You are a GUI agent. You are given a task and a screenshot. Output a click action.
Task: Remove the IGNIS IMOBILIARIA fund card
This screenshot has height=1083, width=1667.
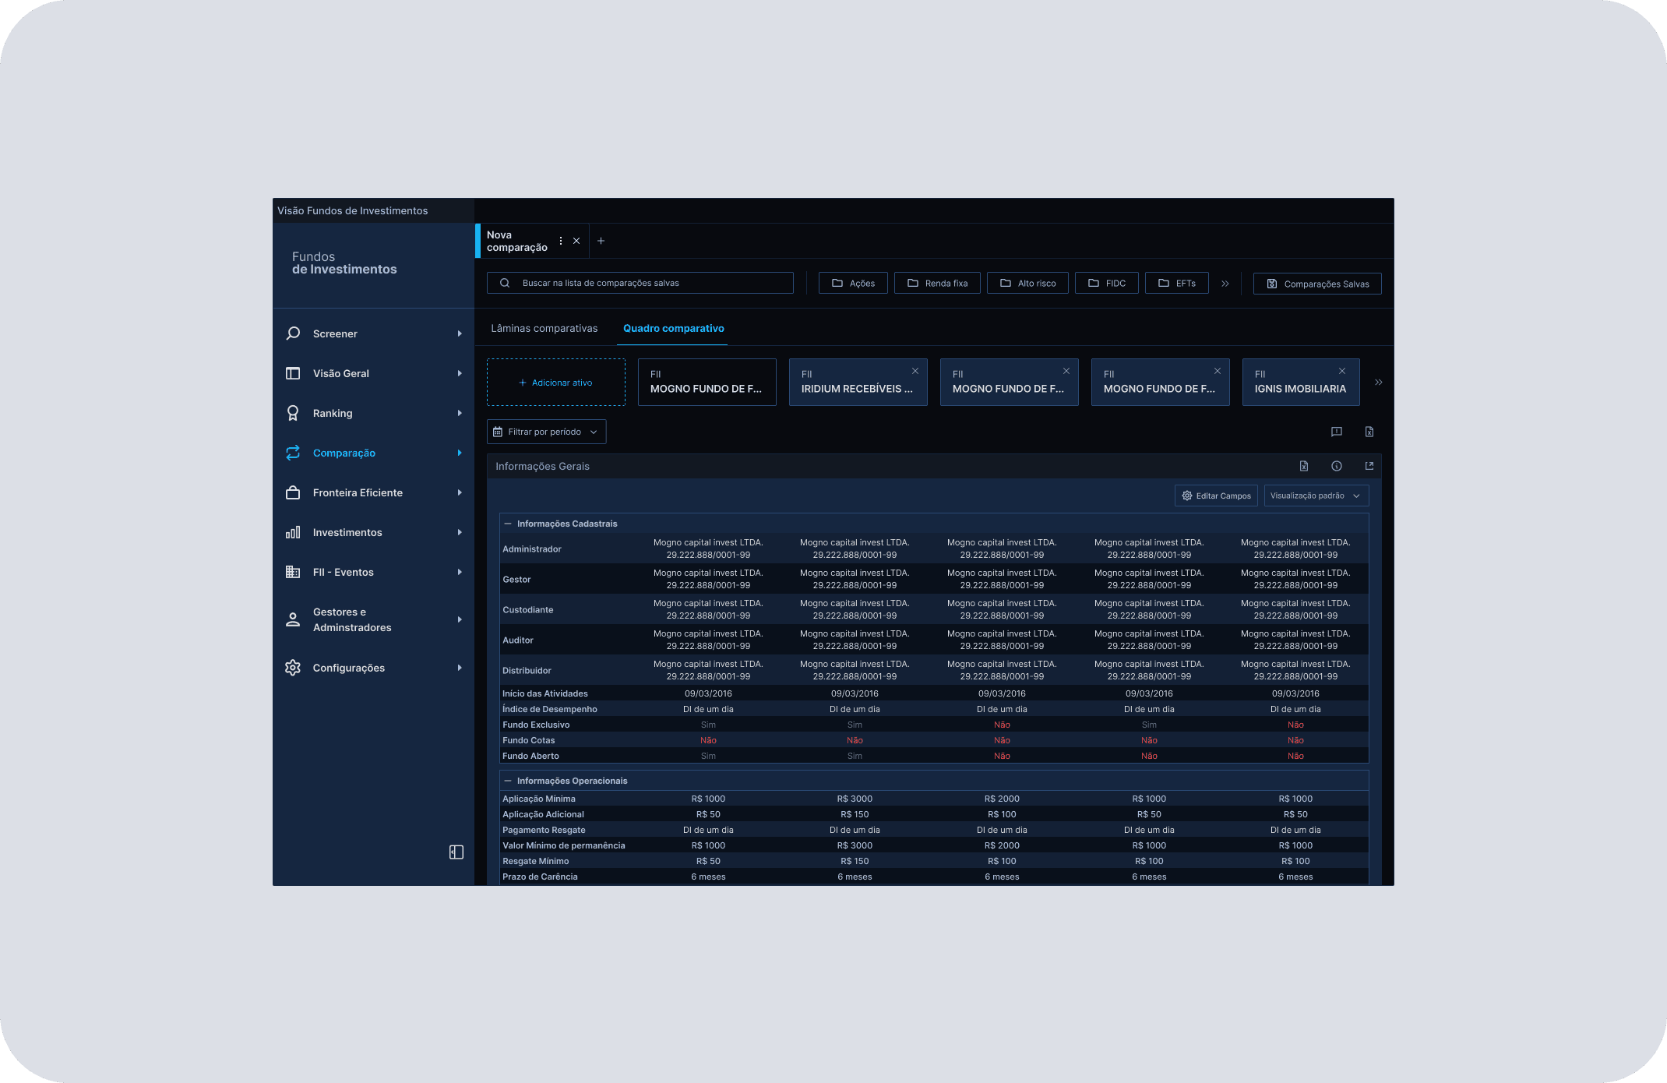pos(1342,371)
